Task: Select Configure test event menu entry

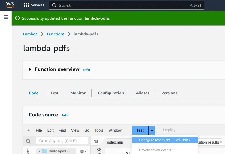Action: [x=165, y=140]
